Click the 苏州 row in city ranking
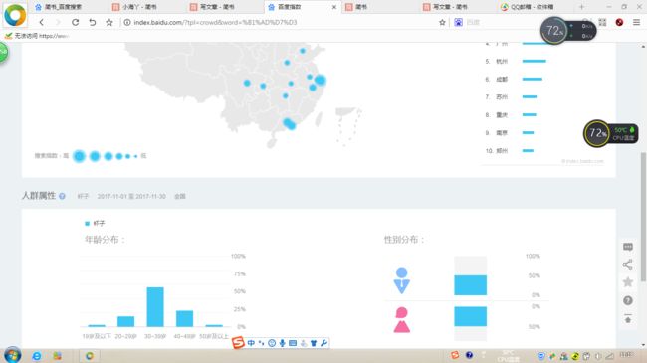 (511, 96)
